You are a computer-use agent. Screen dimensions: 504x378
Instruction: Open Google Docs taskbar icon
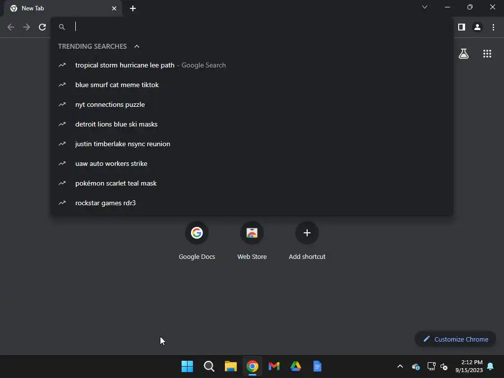317,366
